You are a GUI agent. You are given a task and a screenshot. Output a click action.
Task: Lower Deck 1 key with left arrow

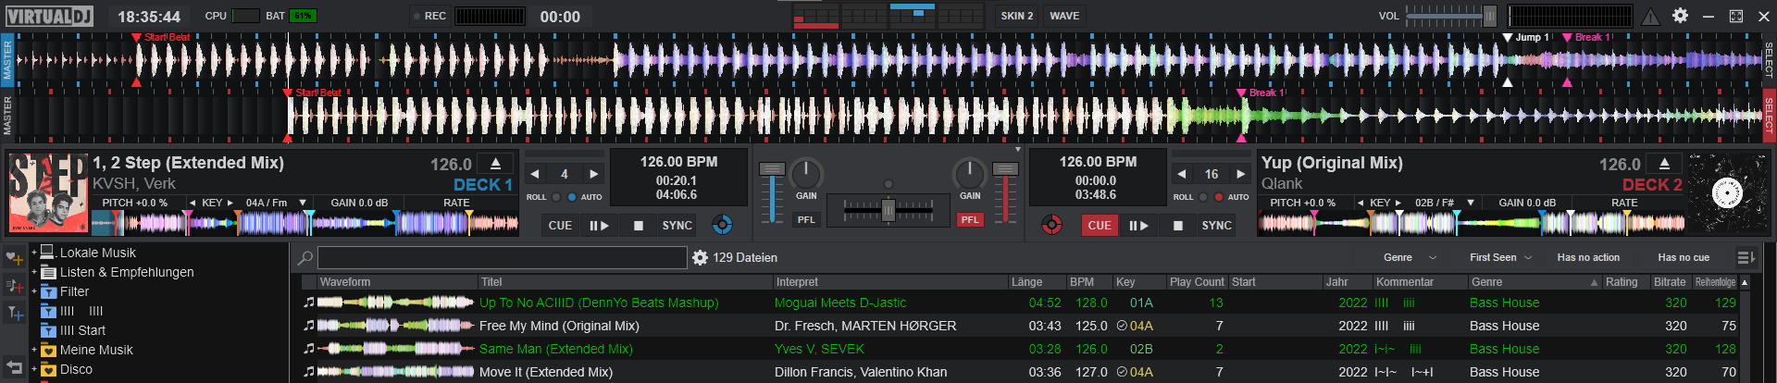pyautogui.click(x=192, y=203)
